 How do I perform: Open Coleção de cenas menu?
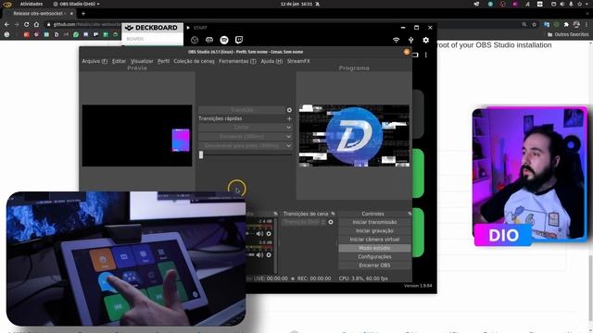[x=194, y=61]
